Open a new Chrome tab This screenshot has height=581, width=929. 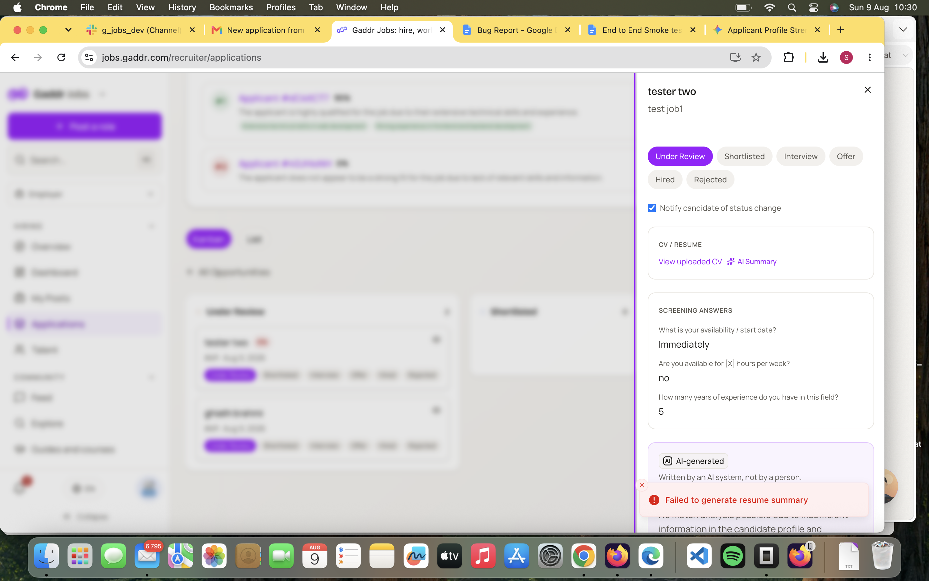pyautogui.click(x=841, y=30)
